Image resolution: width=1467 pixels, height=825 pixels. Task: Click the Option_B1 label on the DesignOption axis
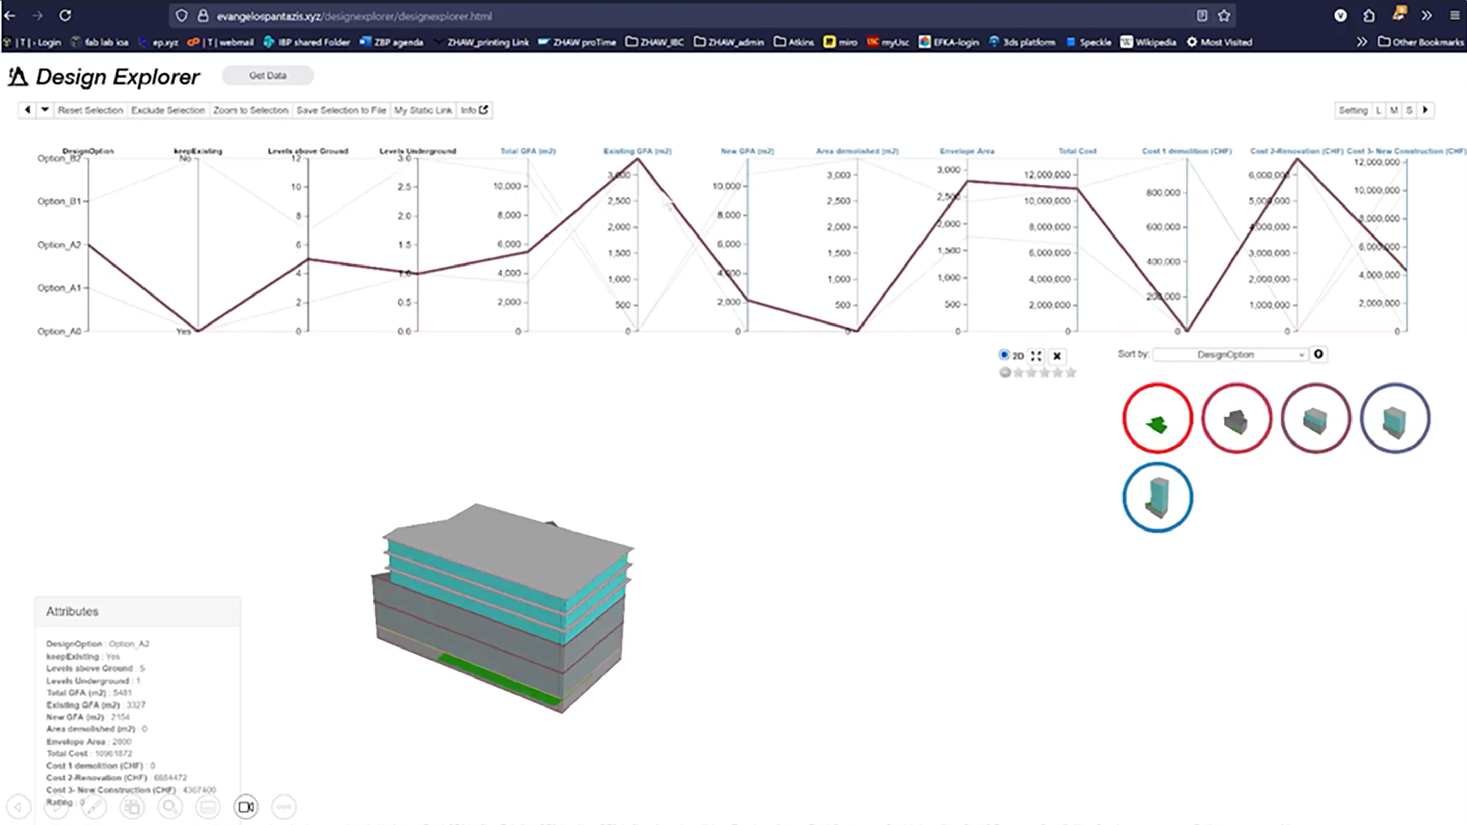point(59,201)
